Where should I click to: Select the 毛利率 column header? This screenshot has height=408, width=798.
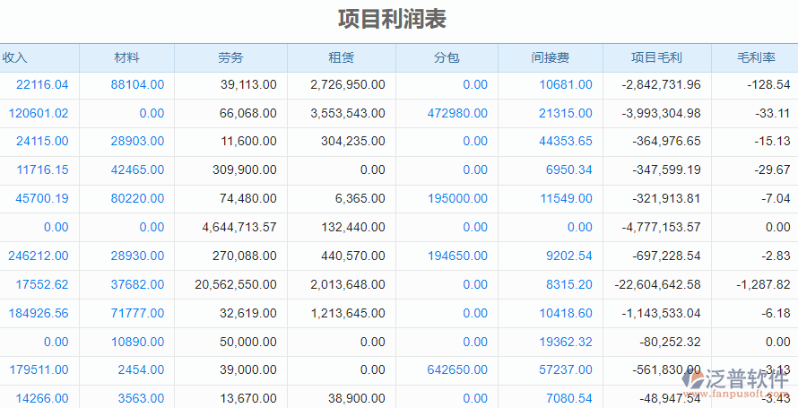tap(755, 57)
